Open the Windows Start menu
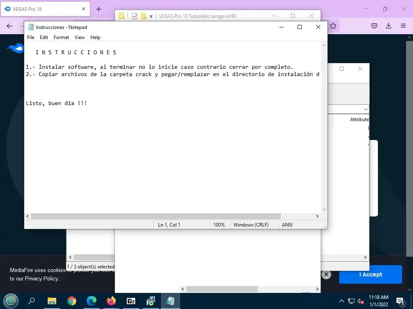Image resolution: width=413 pixels, height=309 pixels. [11, 301]
